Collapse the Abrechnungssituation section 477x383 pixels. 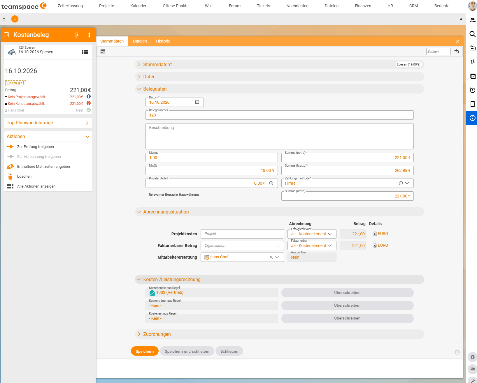(x=279, y=212)
